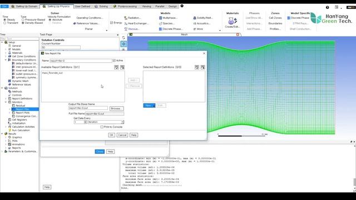356x200 pixels.
Task: Choose the Density-Based solver type
Action: click(23, 23)
